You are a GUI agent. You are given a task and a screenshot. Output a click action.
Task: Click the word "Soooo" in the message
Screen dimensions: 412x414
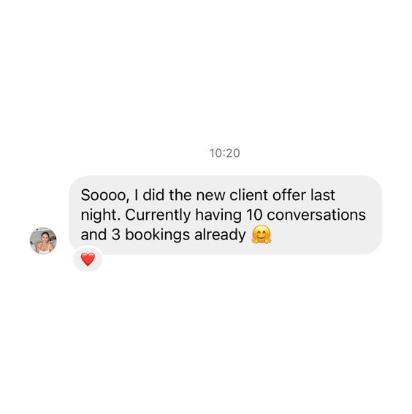point(105,196)
